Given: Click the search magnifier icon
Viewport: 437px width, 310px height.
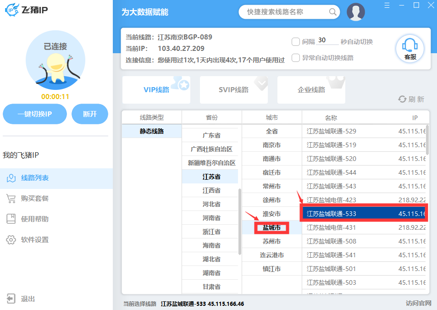Looking at the screenshot, I should (333, 12).
